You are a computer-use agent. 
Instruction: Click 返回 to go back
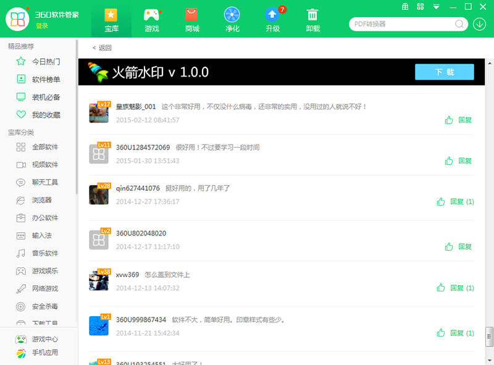[102, 48]
